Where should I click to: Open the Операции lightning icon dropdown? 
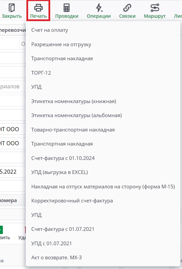point(99,8)
